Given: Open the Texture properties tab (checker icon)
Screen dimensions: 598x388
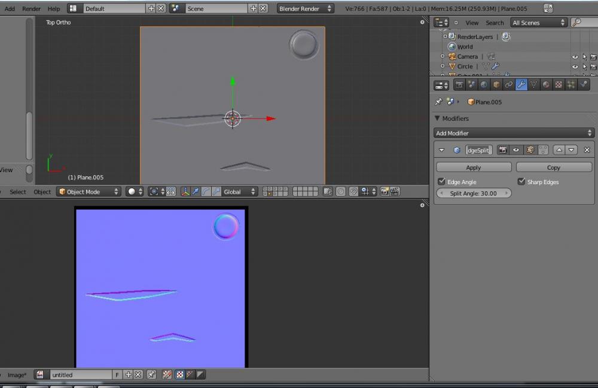Looking at the screenshot, I should coord(559,85).
